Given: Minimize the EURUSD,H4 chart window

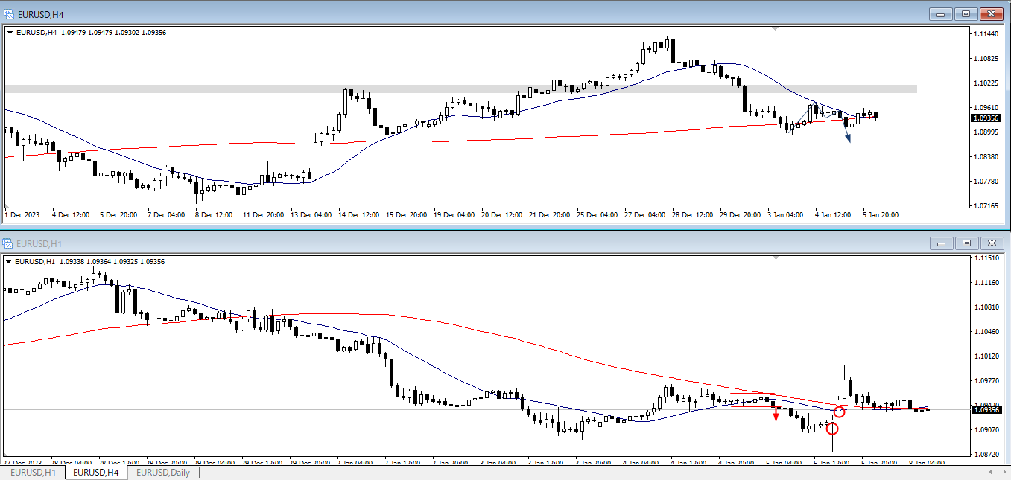Looking at the screenshot, I should pos(942,13).
